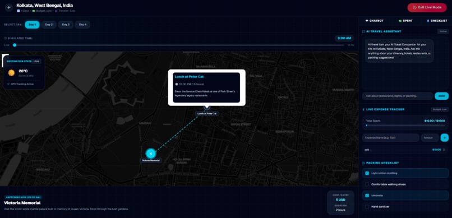Click the blue Checklist tab icon
The width and height of the screenshot is (452, 218).
tap(428, 21)
